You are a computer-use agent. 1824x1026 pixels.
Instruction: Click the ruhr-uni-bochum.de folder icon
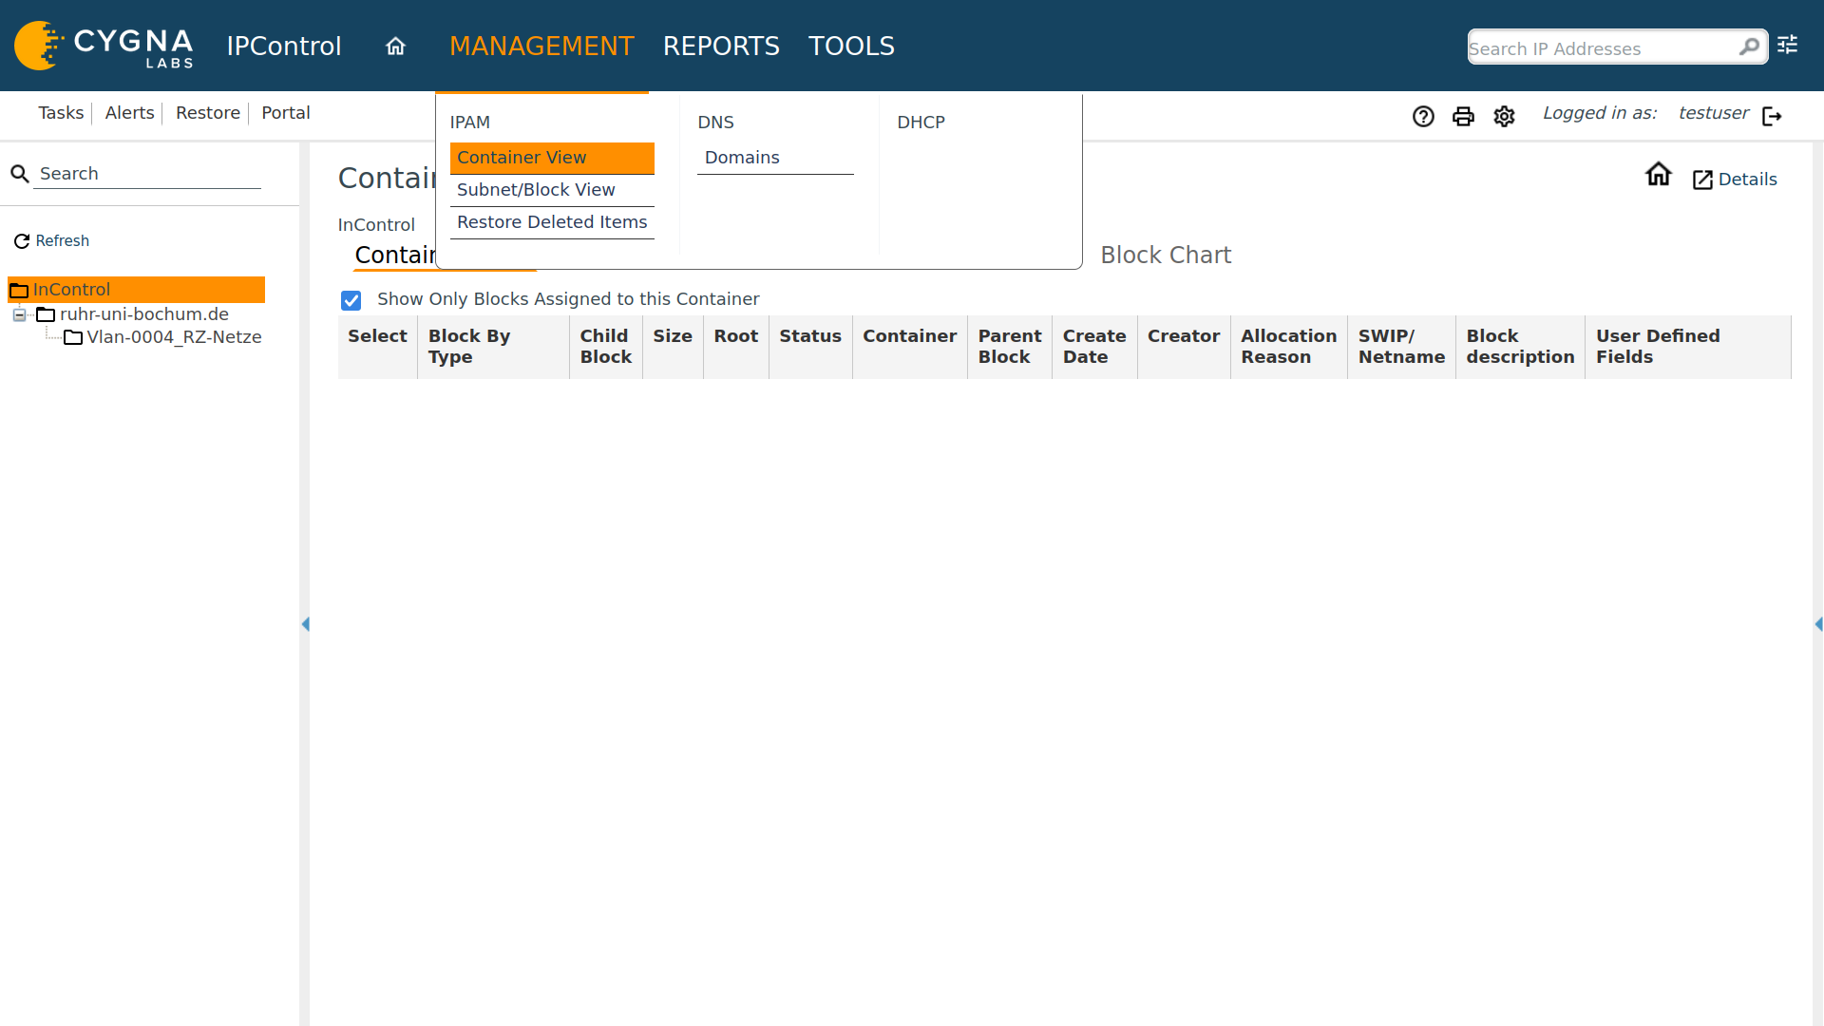click(x=46, y=314)
